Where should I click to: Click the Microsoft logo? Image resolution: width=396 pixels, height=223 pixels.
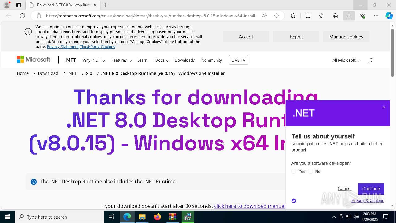(x=33, y=59)
